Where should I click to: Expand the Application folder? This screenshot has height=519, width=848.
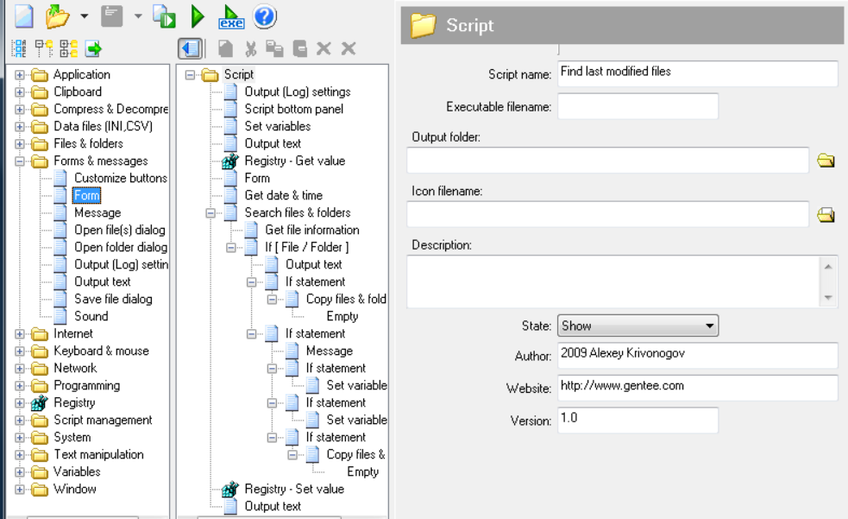pos(20,74)
